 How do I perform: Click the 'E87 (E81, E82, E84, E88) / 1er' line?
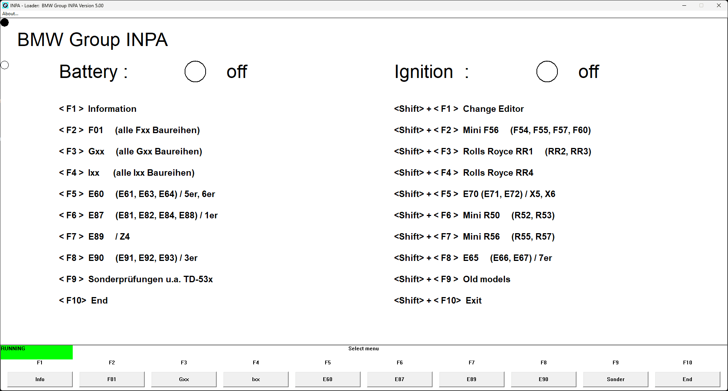(138, 215)
